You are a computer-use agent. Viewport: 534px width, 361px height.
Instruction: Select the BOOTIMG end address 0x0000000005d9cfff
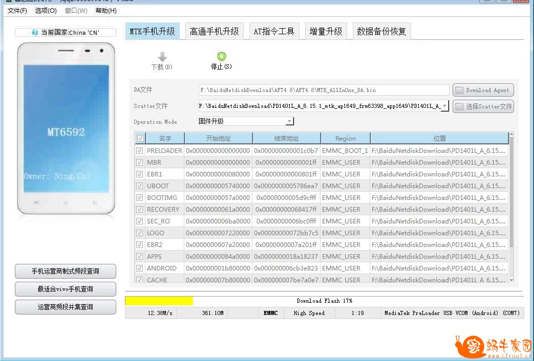tap(286, 198)
